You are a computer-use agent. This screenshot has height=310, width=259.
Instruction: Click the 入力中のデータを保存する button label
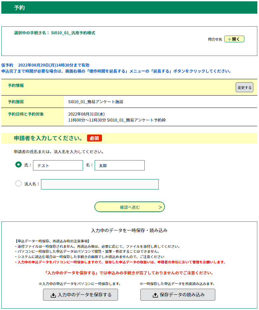[84, 295]
